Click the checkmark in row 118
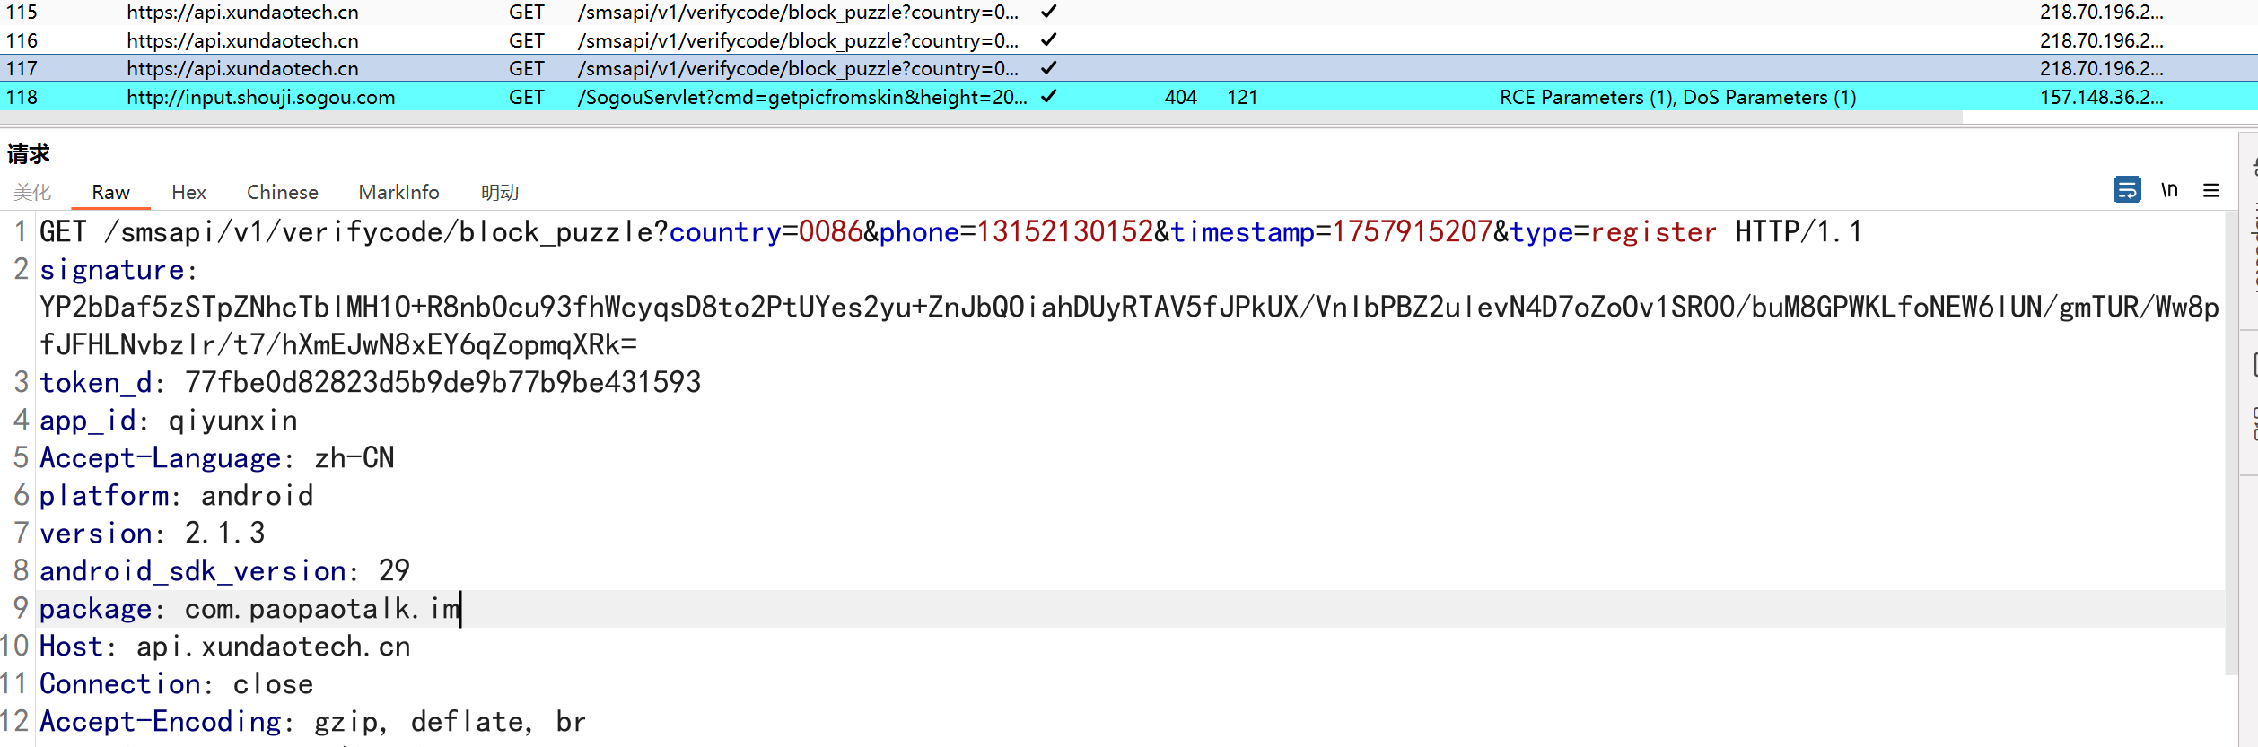Viewport: 2258px width, 747px height. coord(1048,96)
